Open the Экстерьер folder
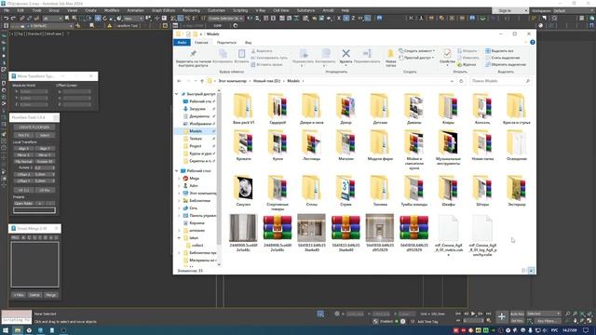 (517, 191)
